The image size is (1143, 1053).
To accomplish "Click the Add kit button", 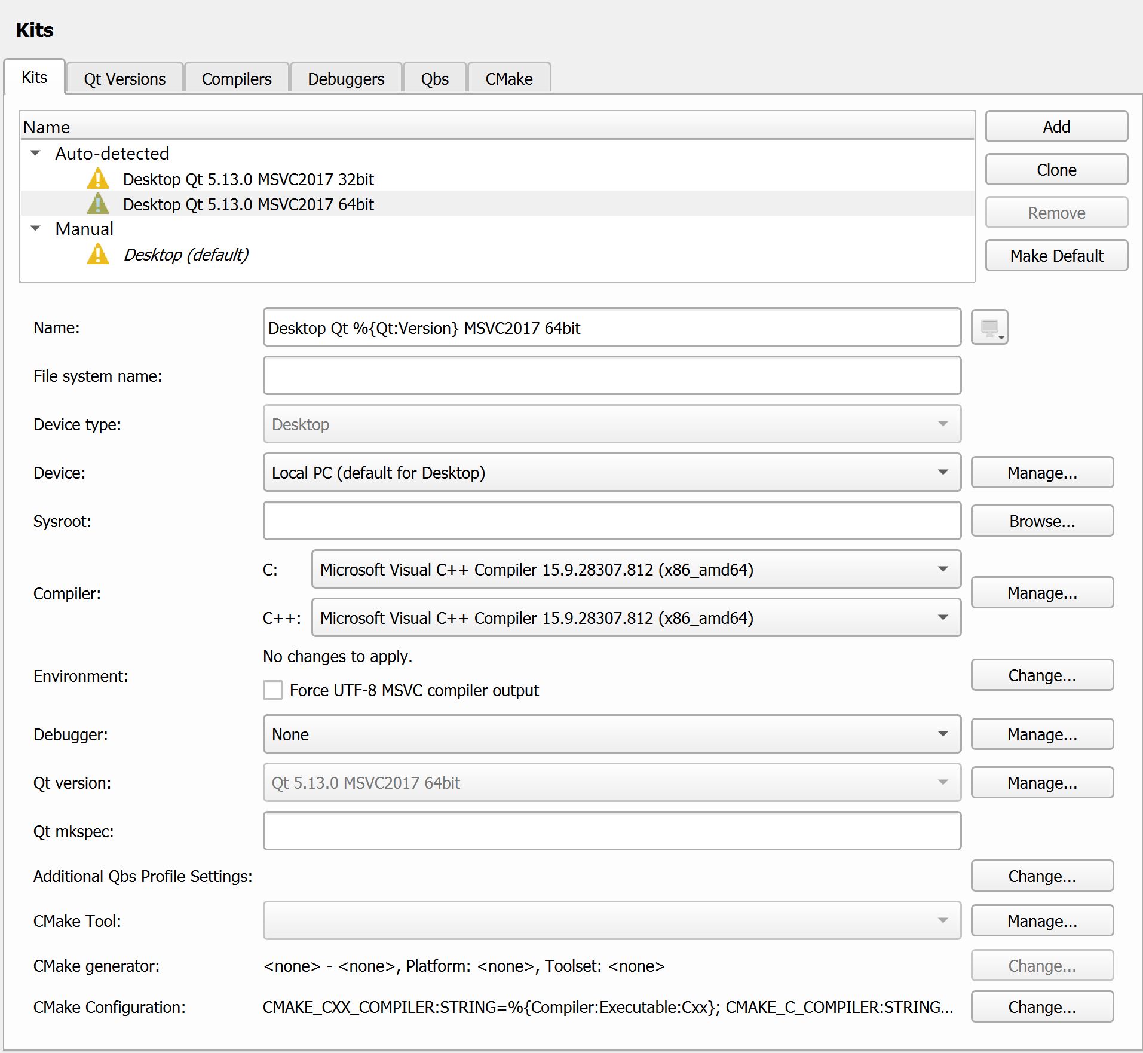I will 1056,127.
